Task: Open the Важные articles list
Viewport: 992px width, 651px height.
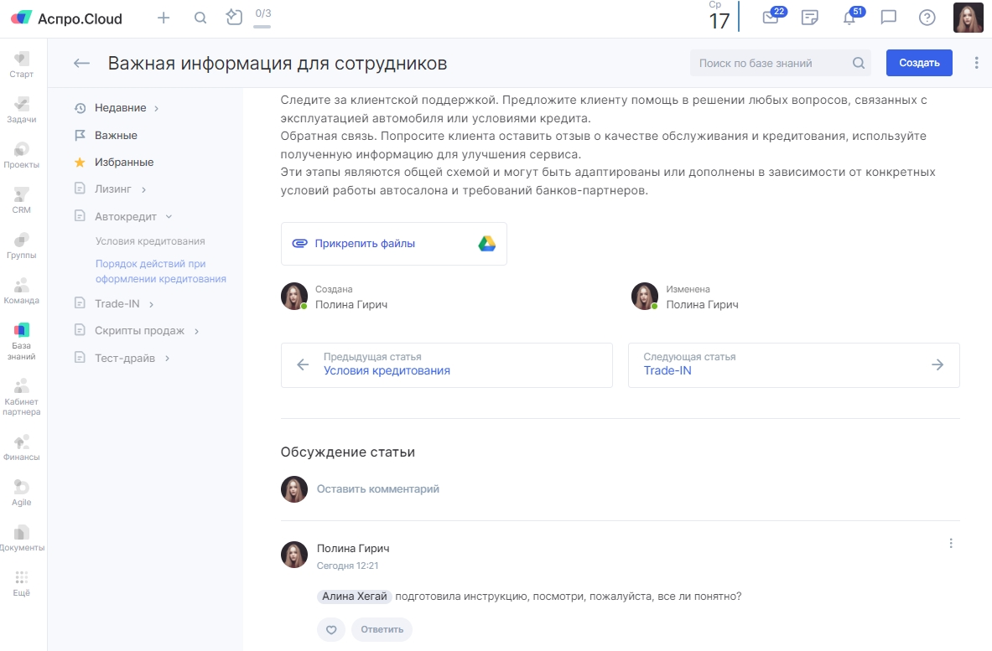Action: pos(116,135)
